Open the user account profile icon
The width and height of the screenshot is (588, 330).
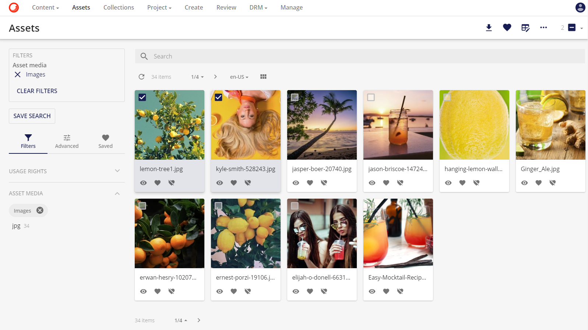[580, 7]
